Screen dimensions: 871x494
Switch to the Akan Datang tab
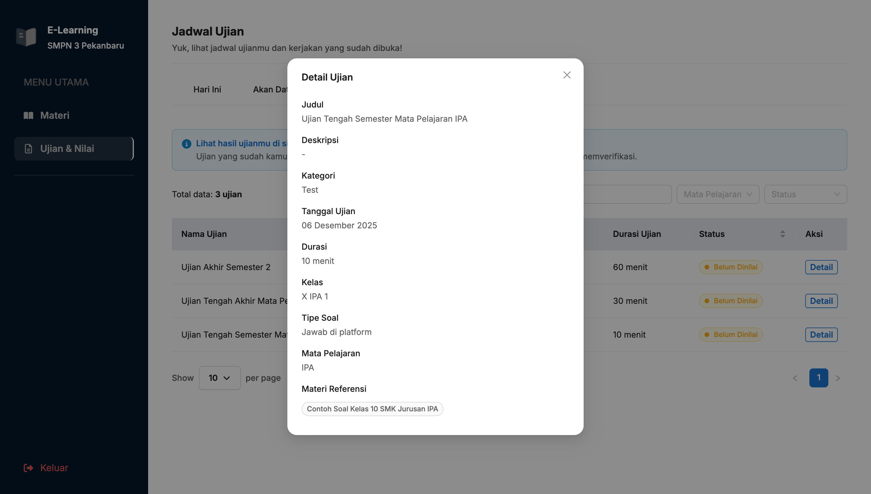click(x=270, y=89)
